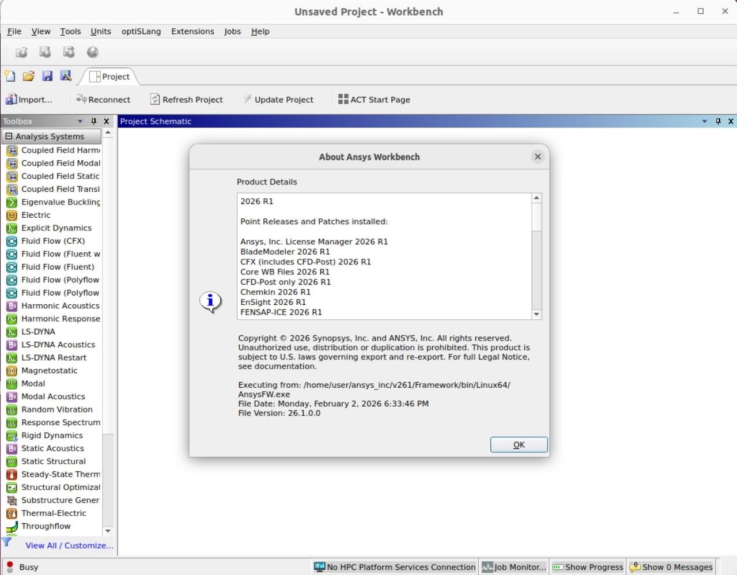737x575 pixels.
Task: Close the About Ansys Workbench dialog
Action: [538, 157]
